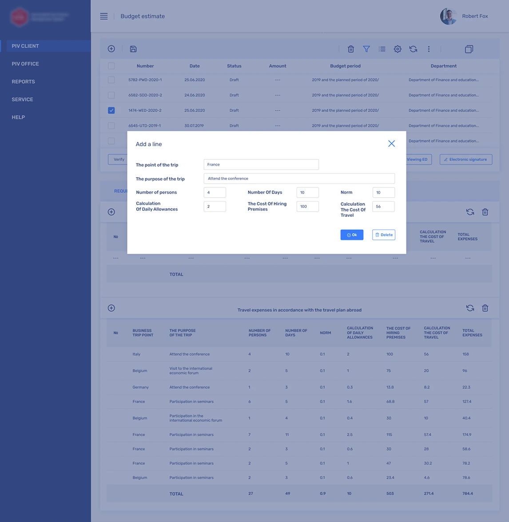
Task: Click the red company logo in sidebar
Action: click(x=19, y=16)
